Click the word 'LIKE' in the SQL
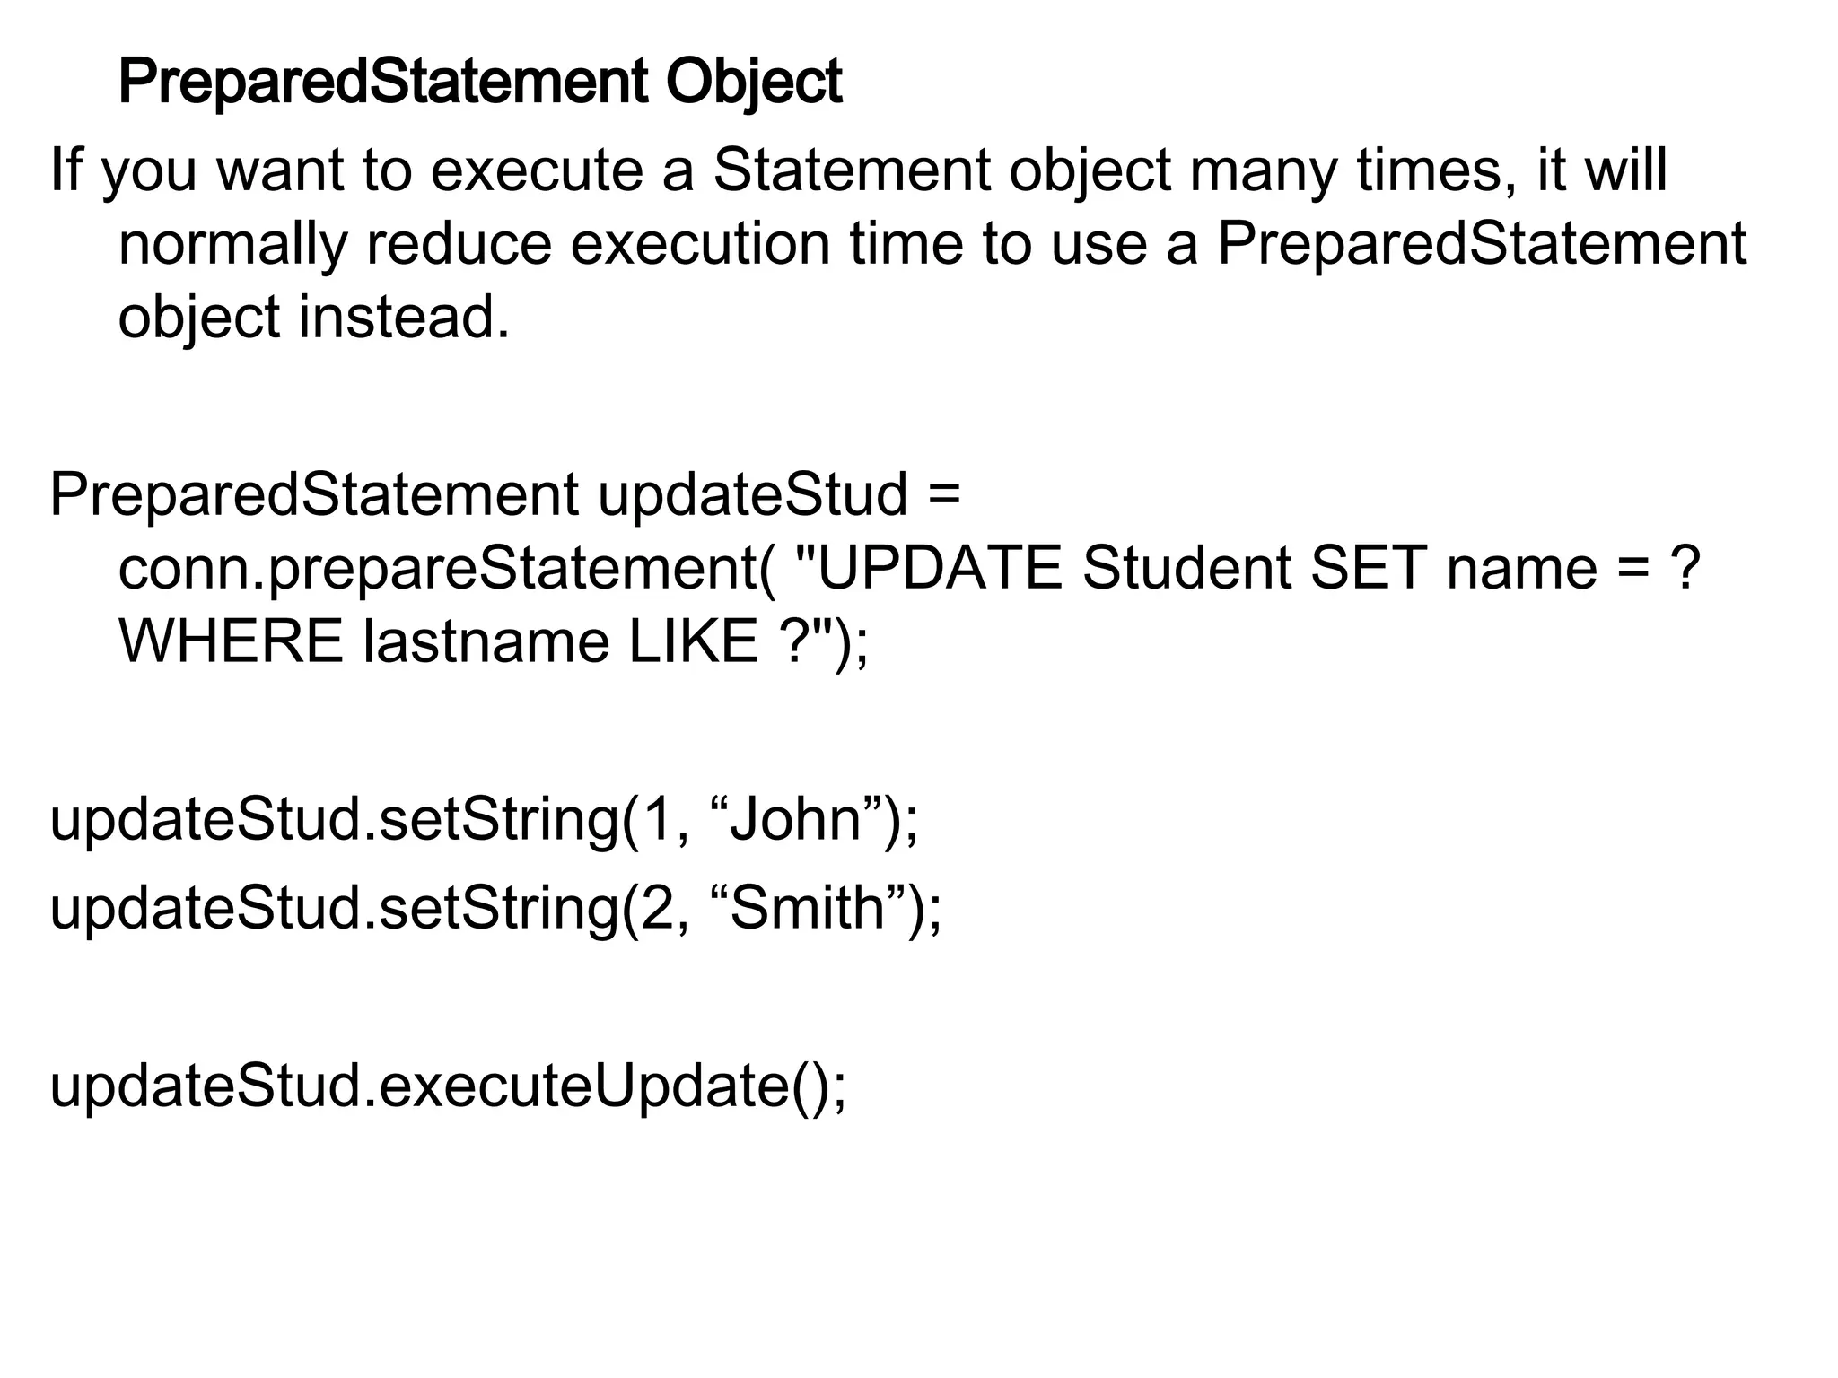The image size is (1838, 1378). pos(694,642)
